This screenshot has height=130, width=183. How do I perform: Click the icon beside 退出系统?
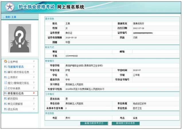coord(5,109)
